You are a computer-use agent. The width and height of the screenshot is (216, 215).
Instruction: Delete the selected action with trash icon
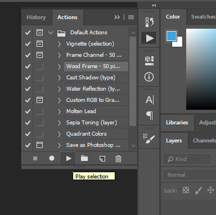tap(118, 159)
